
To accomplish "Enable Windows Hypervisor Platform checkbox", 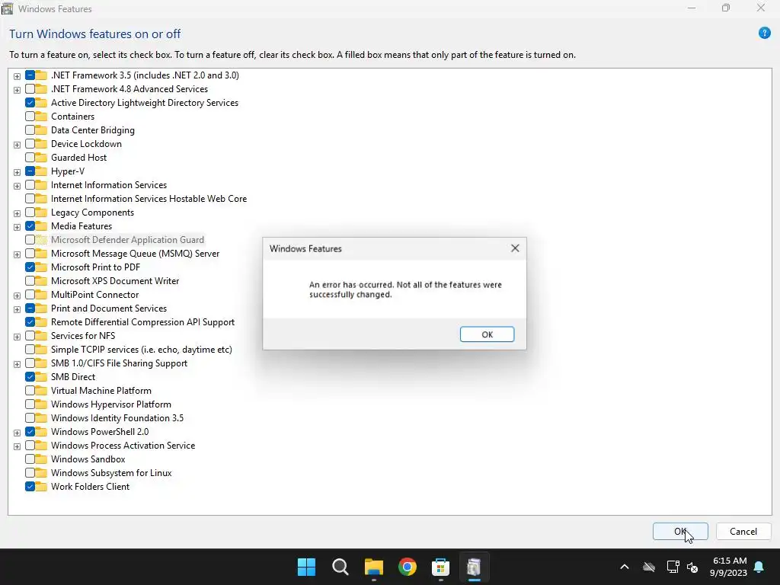I will [30, 404].
